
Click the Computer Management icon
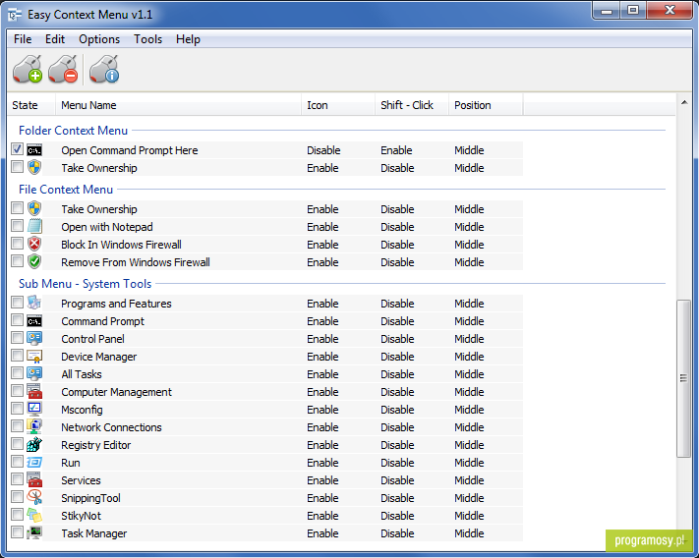point(34,391)
